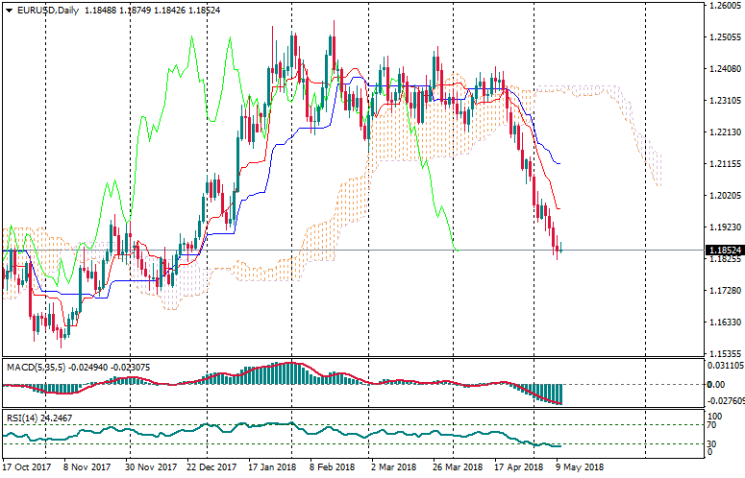Click the projected Ichimoku cloud at far right
This screenshot has width=745, height=478.
654,163
